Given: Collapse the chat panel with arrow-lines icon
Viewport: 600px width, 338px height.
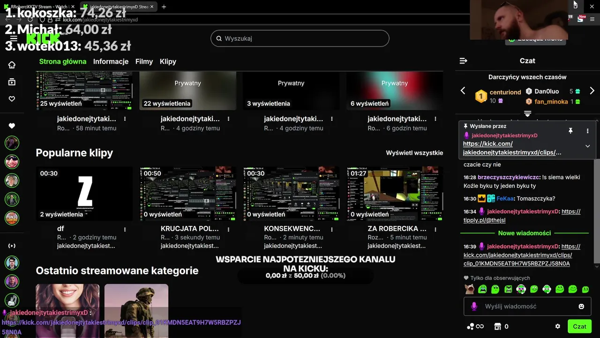Looking at the screenshot, I should (463, 61).
